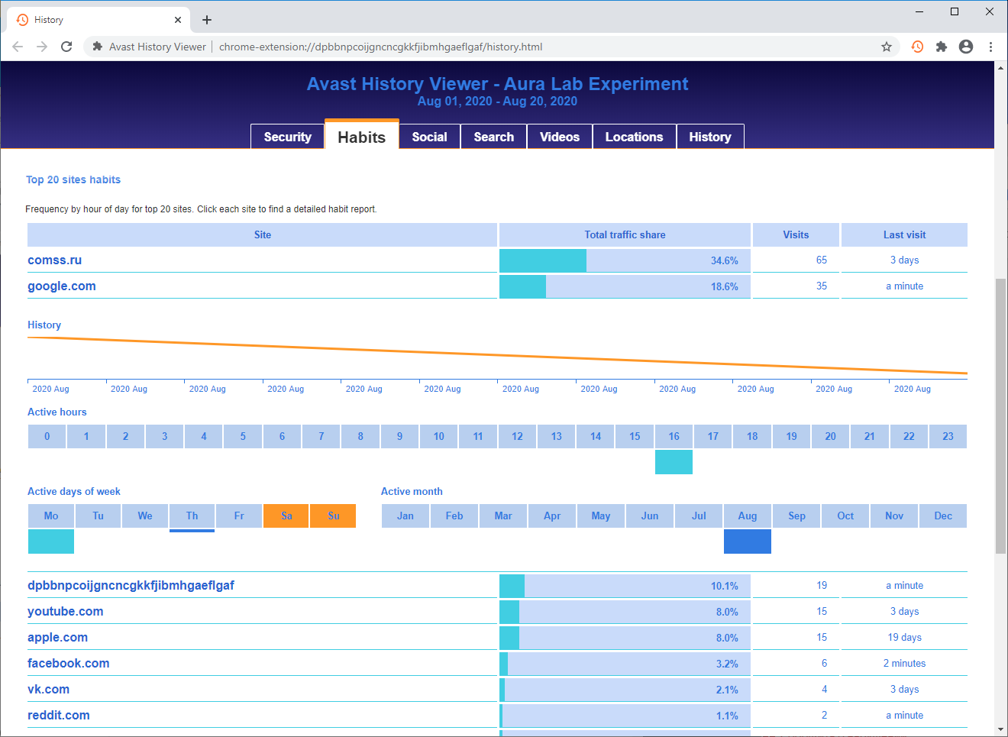Toggle the Sa day of week cell
The height and width of the screenshot is (737, 1008).
[286, 516]
